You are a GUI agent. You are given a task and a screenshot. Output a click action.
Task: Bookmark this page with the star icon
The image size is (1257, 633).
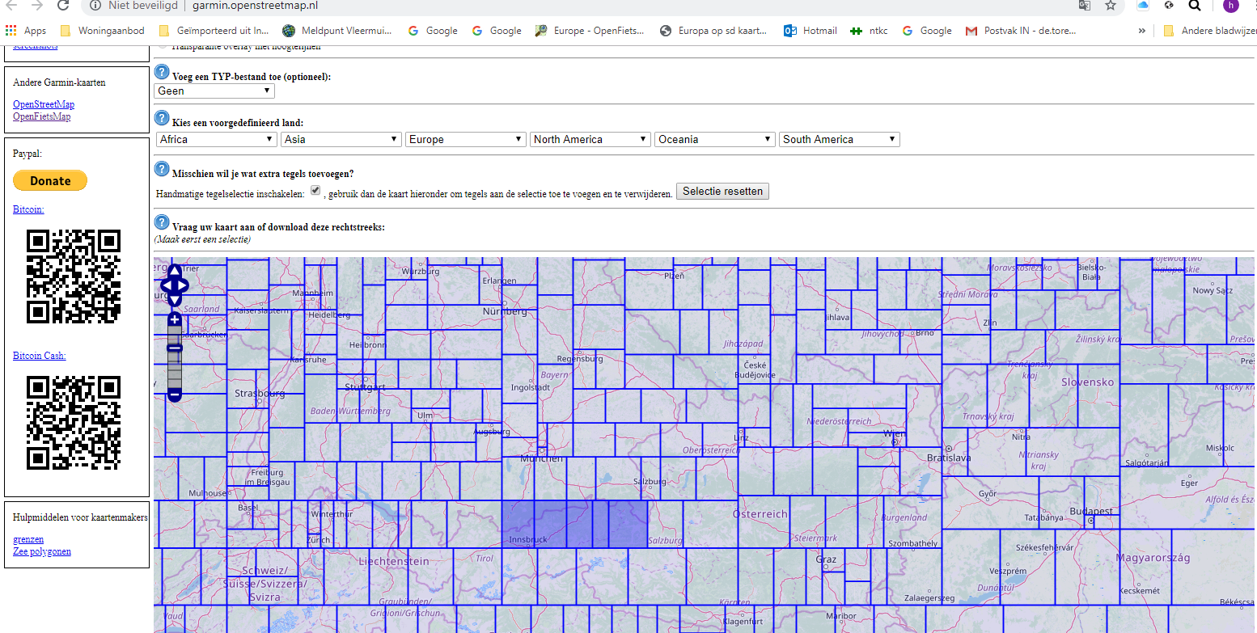point(1111,6)
